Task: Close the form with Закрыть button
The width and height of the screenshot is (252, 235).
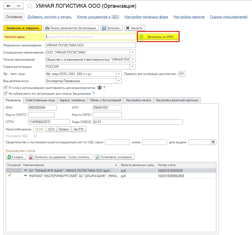Action: pos(135,28)
